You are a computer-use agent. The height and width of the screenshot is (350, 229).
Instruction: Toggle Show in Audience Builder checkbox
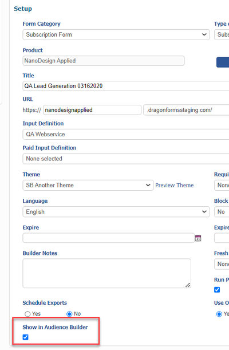[x=26, y=337]
